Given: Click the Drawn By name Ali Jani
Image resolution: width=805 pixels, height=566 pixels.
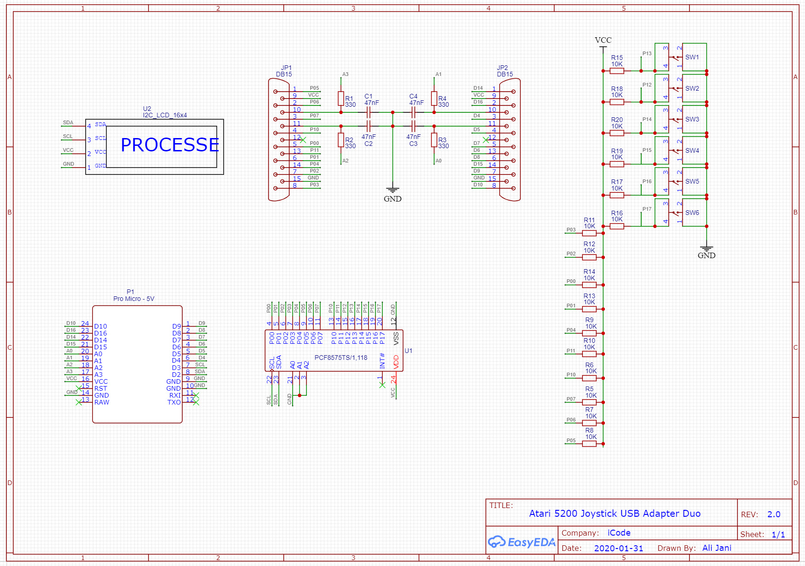Looking at the screenshot, I should click(717, 548).
